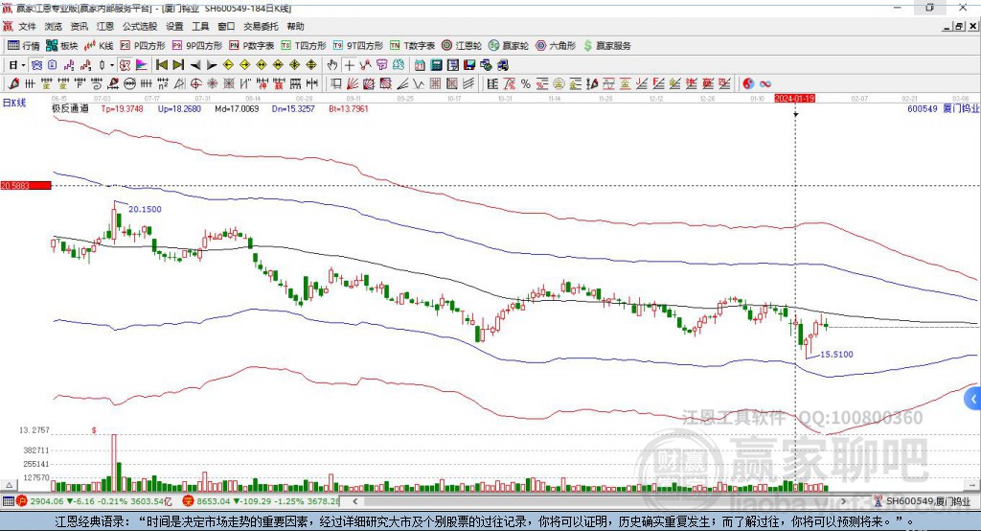
Task: Open dropdown arrow beside candle style icon
Action: (112, 64)
